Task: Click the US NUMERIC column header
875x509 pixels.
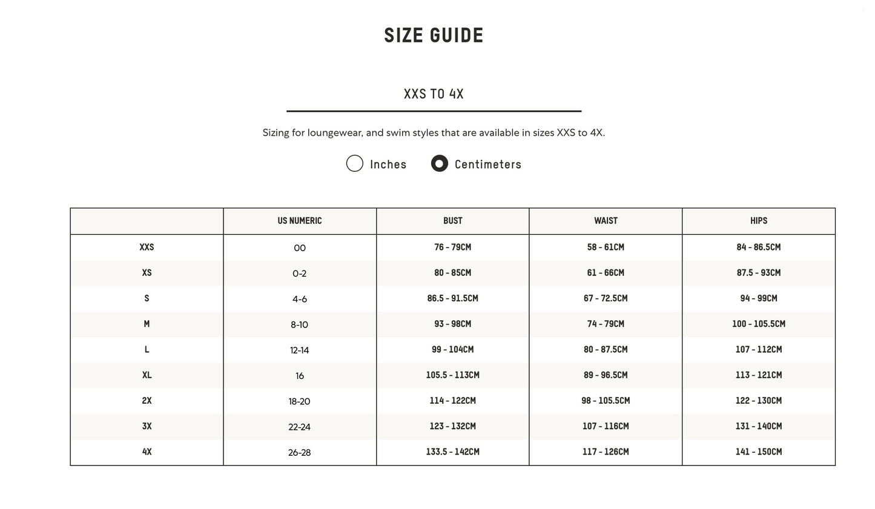Action: (300, 221)
